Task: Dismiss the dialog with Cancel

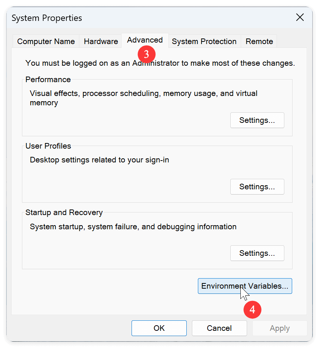Action: (x=219, y=328)
